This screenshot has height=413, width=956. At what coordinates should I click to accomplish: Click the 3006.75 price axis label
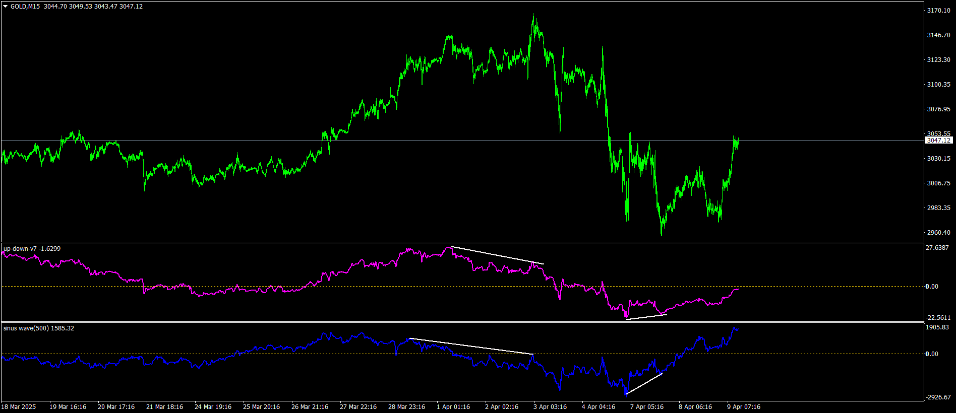pyautogui.click(x=939, y=183)
